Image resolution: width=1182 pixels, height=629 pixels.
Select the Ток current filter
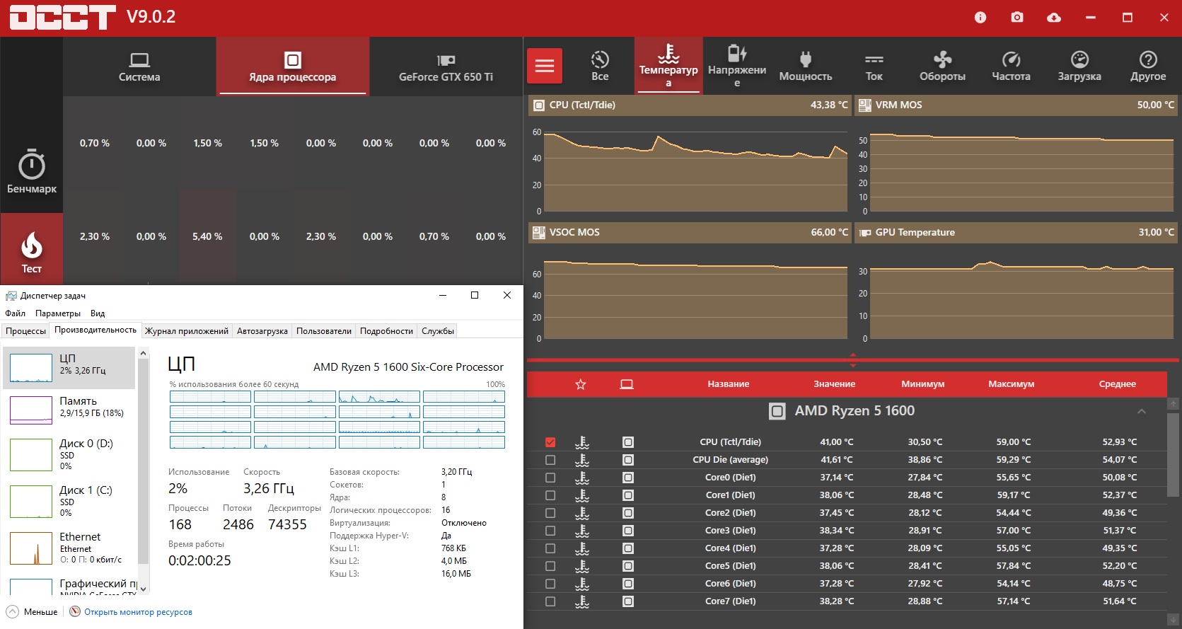pos(874,66)
